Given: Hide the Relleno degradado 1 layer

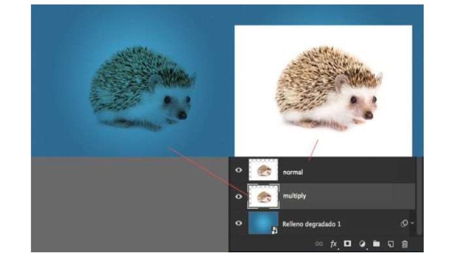Looking at the screenshot, I should coord(239,223).
